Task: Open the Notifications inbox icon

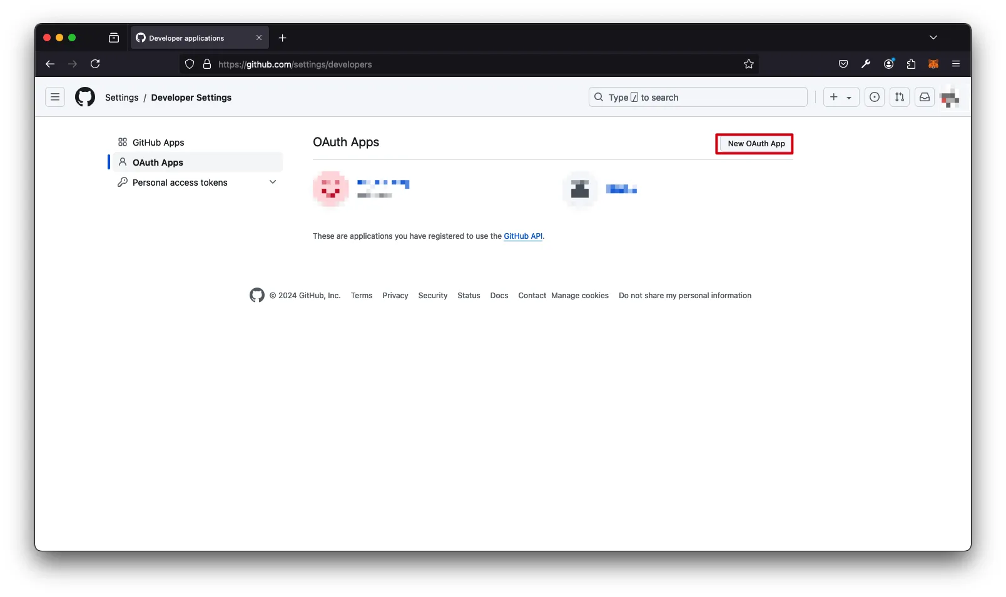Action: tap(924, 98)
